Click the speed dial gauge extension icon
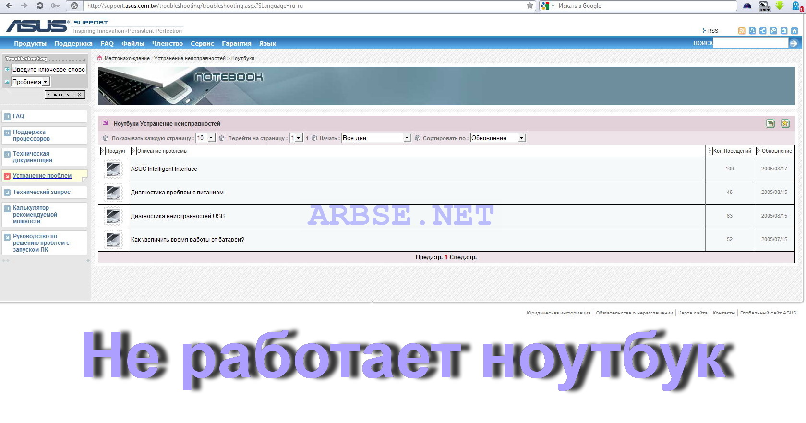Image resolution: width=806 pixels, height=423 pixels. (747, 6)
